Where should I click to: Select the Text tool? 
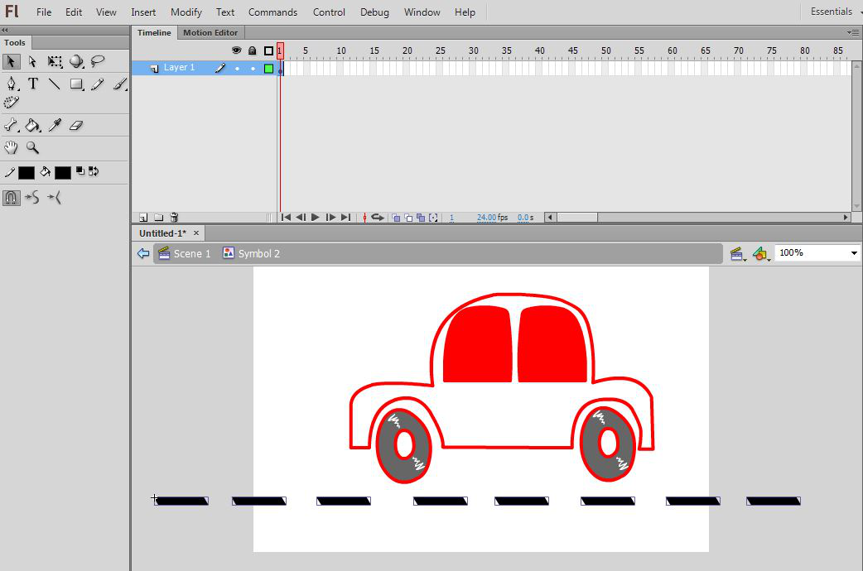point(33,84)
